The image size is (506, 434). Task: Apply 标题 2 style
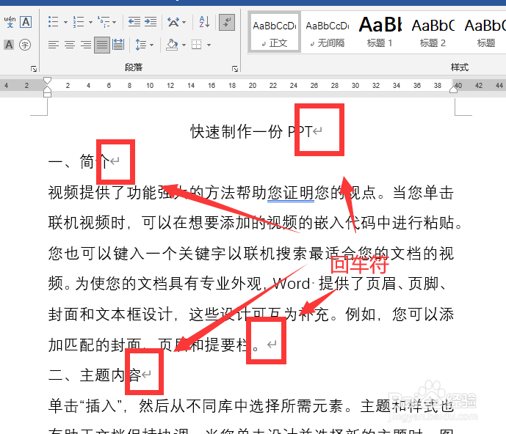(433, 32)
